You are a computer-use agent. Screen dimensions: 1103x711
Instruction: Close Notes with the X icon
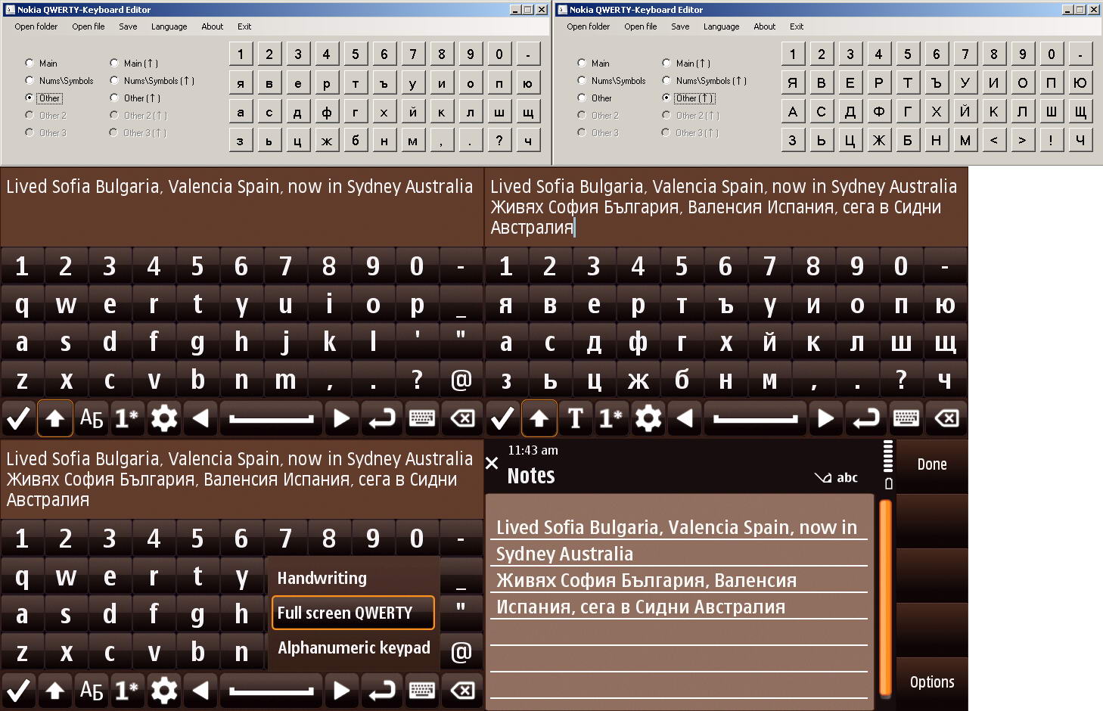(x=492, y=463)
